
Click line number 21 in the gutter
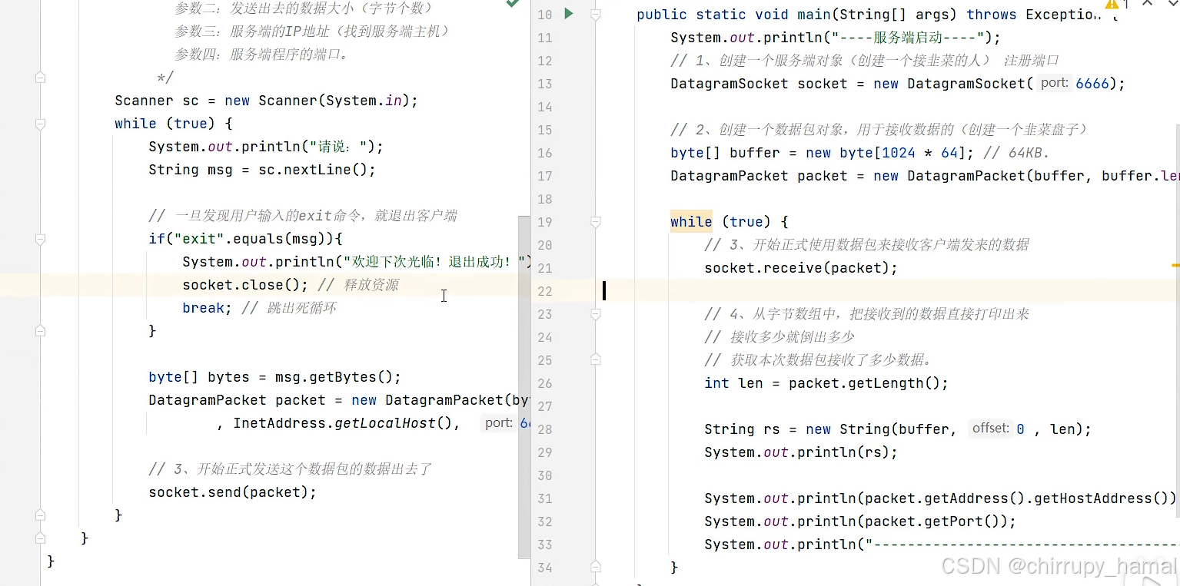pos(544,268)
